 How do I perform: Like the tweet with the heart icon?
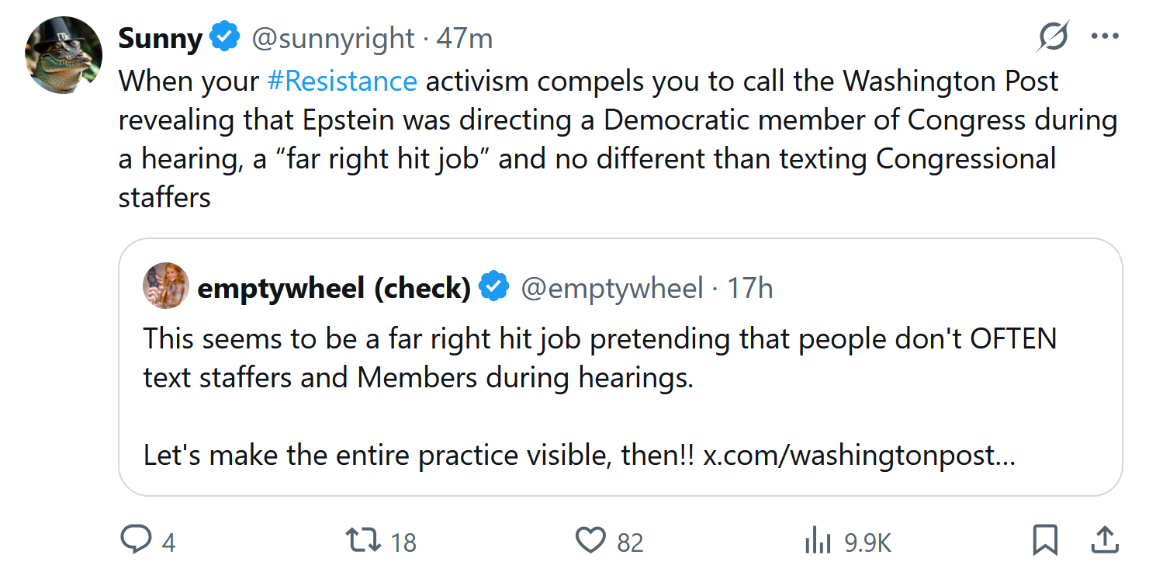pyautogui.click(x=590, y=540)
